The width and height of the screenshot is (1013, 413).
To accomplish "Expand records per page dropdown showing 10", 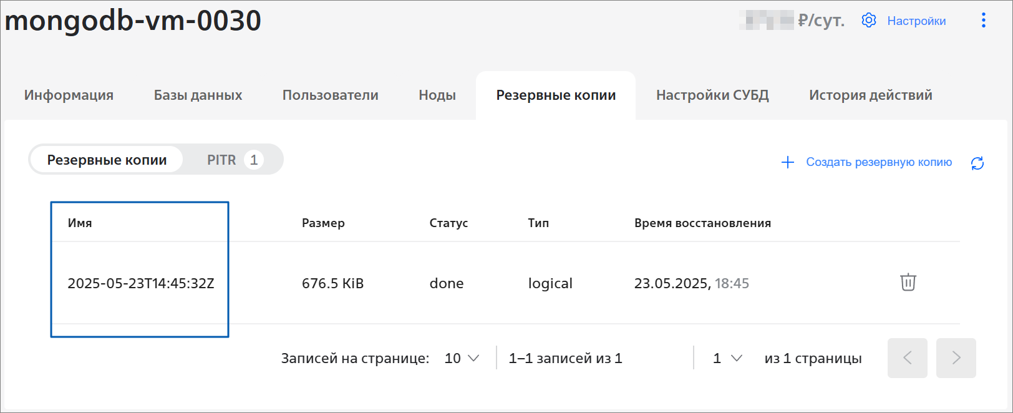I will click(x=462, y=358).
